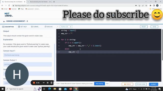The width and height of the screenshot is (163, 91).
Task: Click the browser forward arrow
Action: pyautogui.click(x=6, y=6)
